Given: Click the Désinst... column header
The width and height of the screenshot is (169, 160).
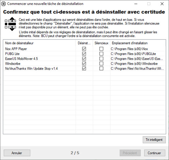Looking at the screenshot, I should (84, 43).
